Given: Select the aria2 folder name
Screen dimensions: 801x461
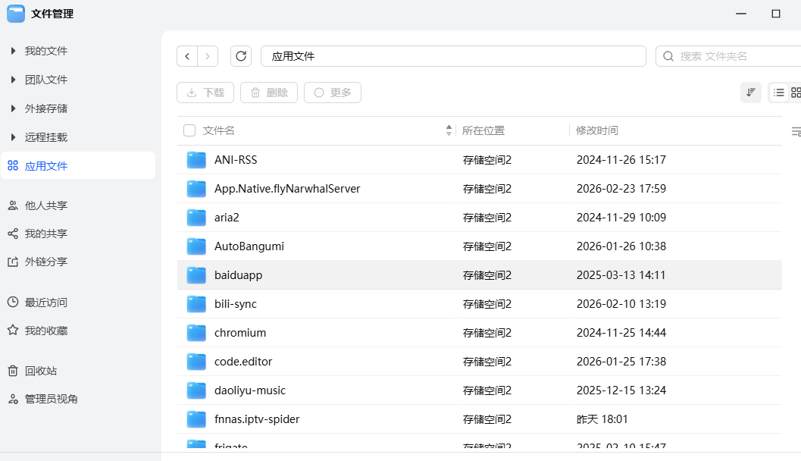Looking at the screenshot, I should click(227, 218).
